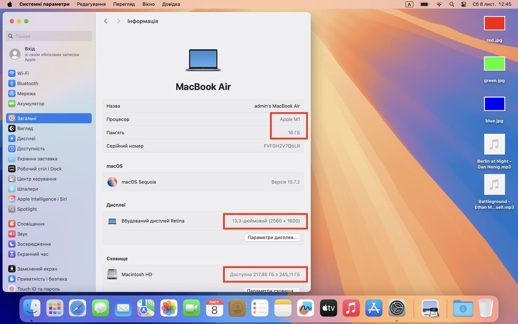518x324 pixels.
Task: Select Battleground mp3 file on desktop
Action: click(494, 185)
